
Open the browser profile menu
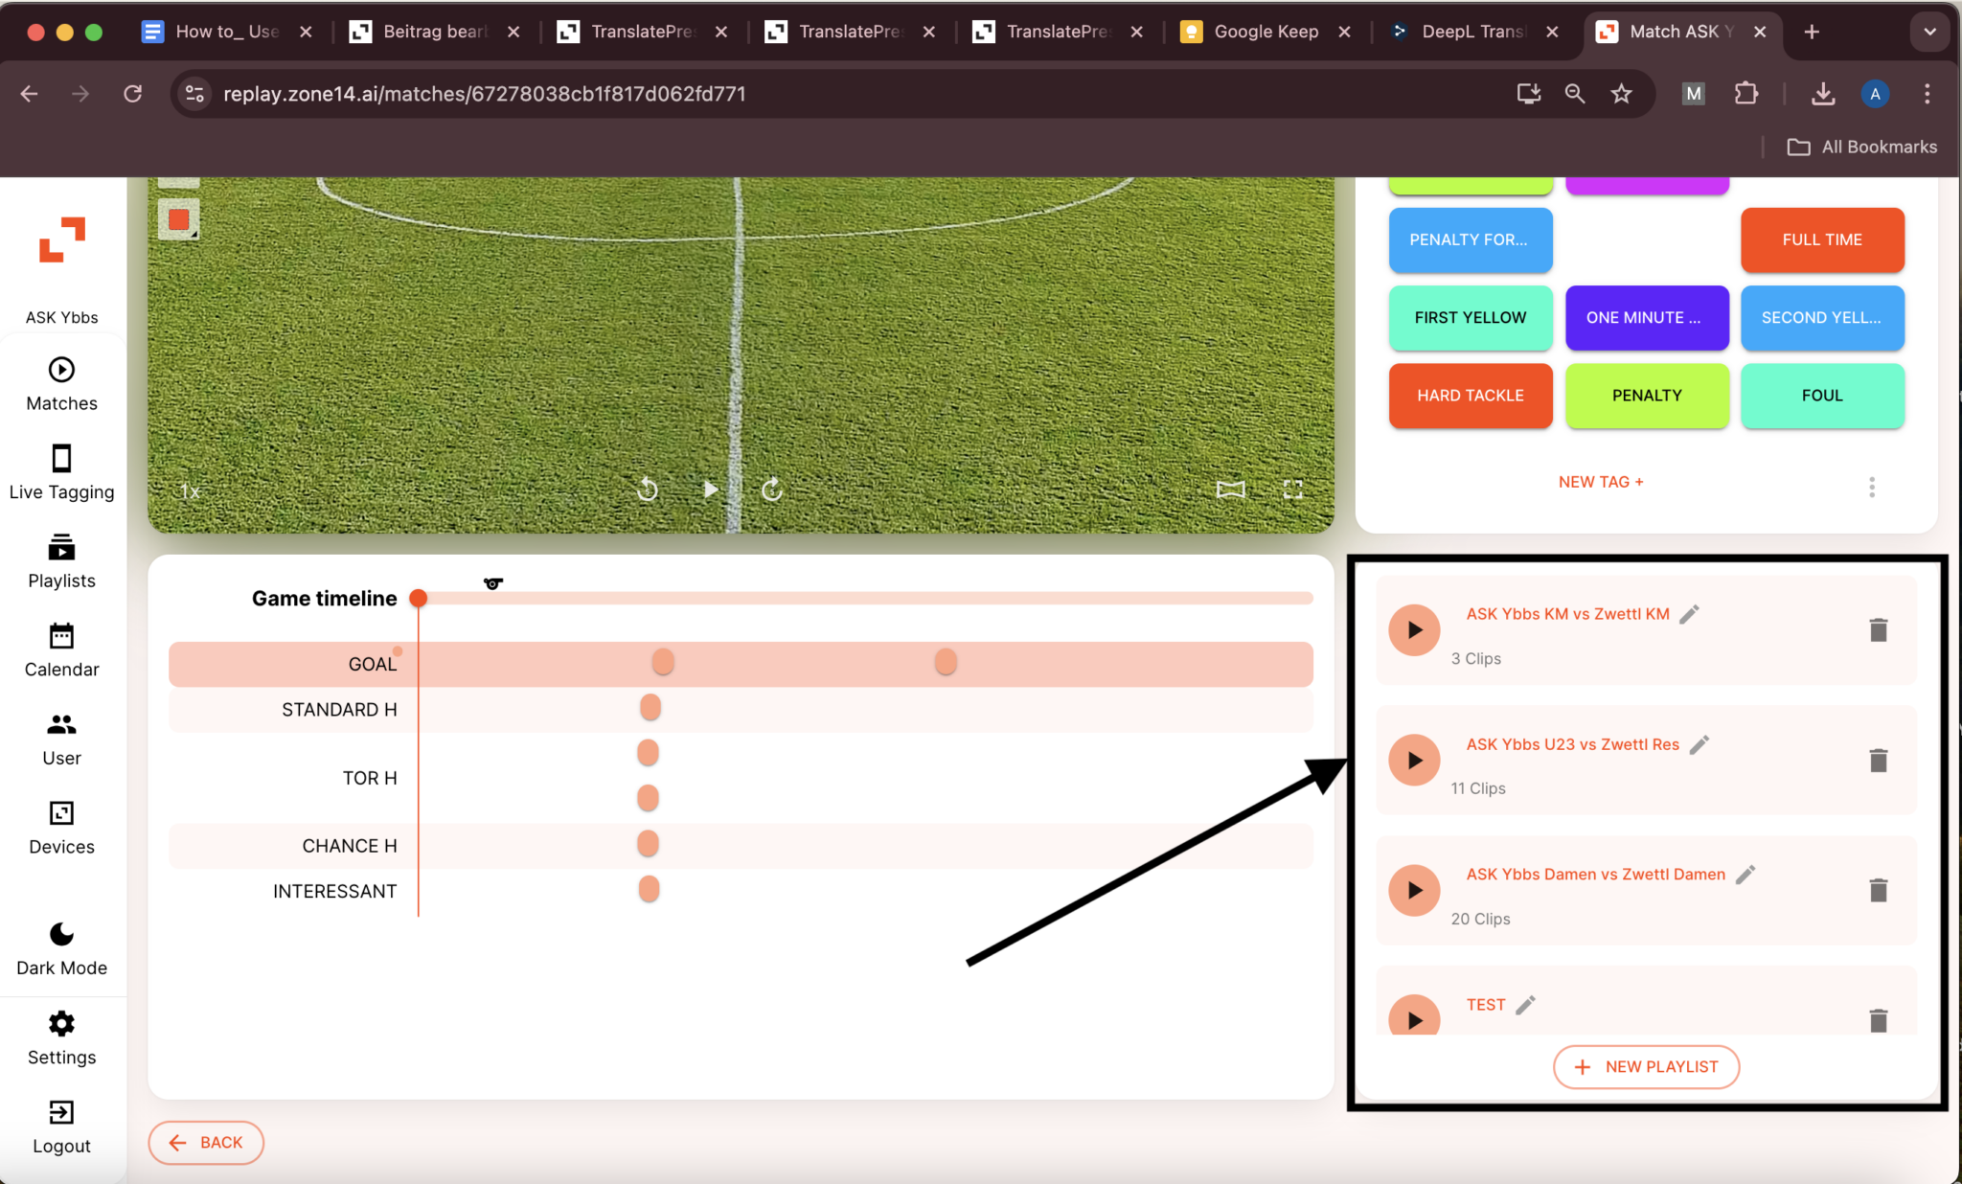1874,94
